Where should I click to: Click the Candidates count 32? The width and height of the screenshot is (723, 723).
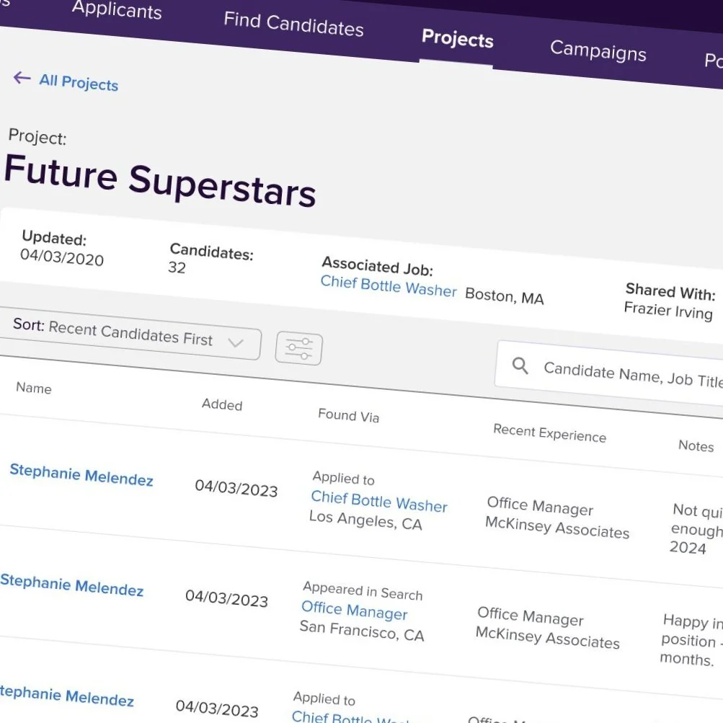click(x=177, y=267)
